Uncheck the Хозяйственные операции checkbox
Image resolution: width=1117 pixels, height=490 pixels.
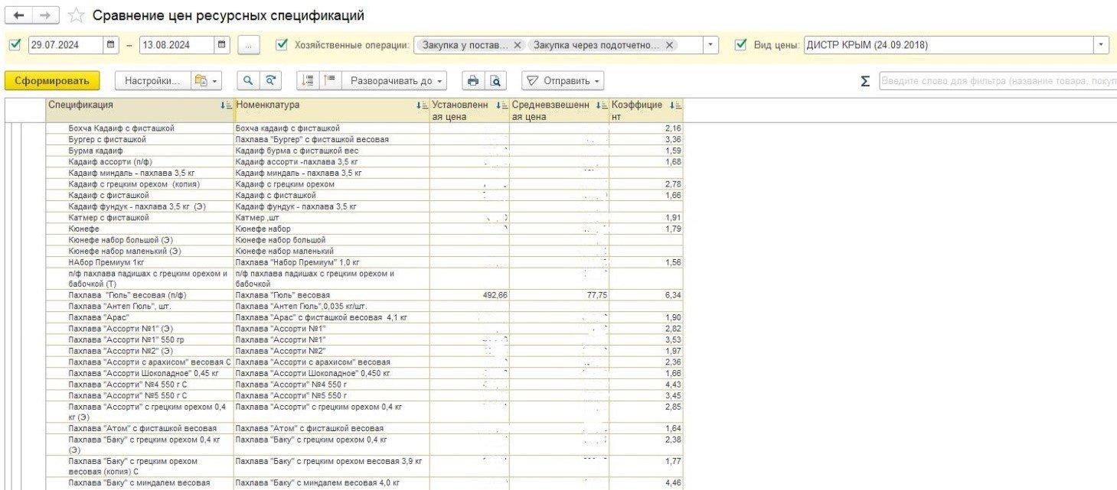coord(281,45)
